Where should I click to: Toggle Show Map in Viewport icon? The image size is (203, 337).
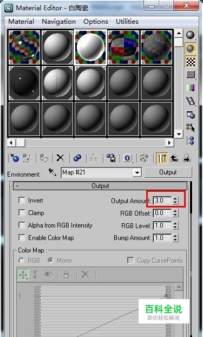point(145,158)
